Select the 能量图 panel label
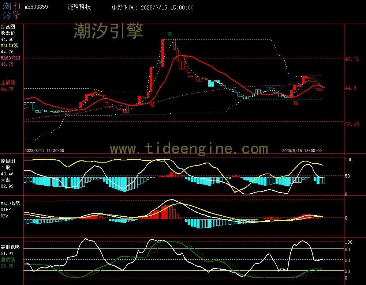This screenshot has width=366, height=285. point(8,161)
